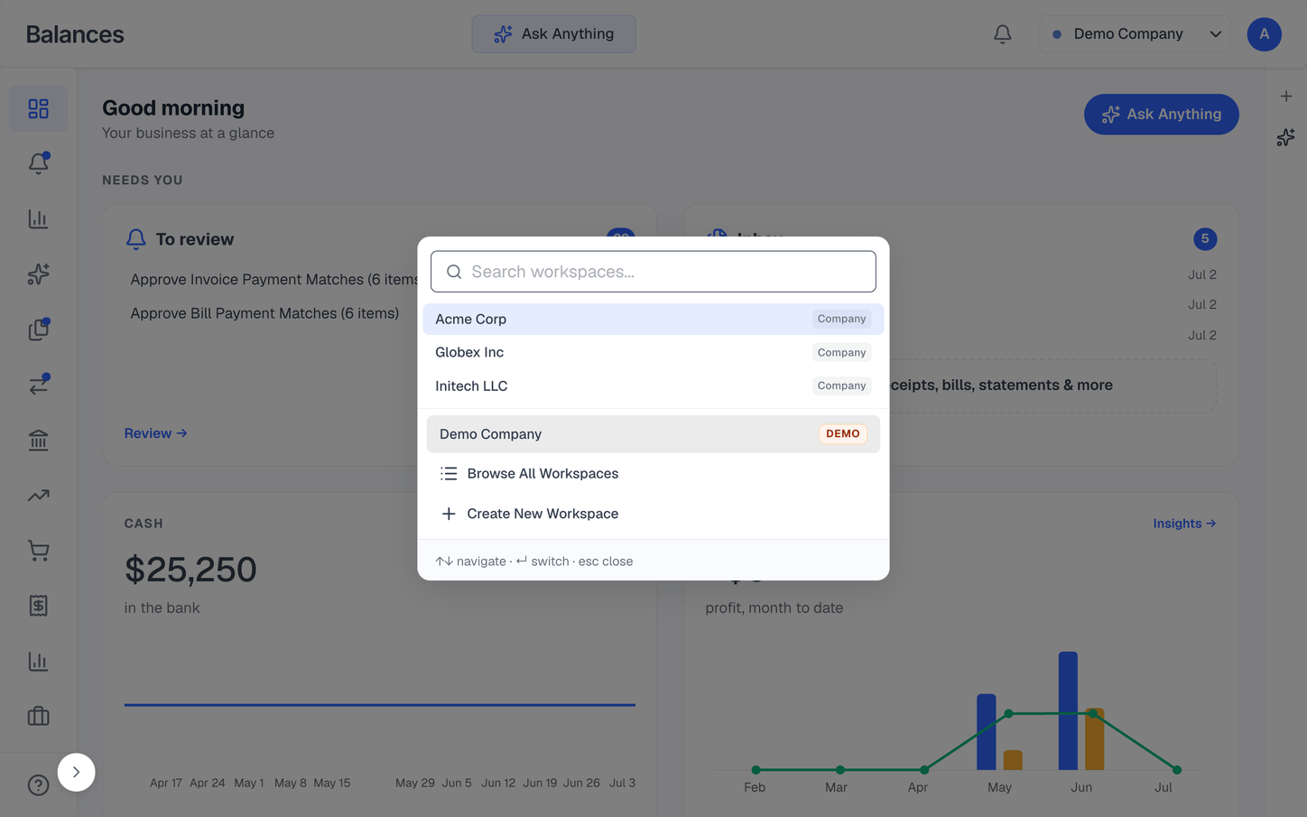The image size is (1307, 817).
Task: Choose Create New Workspace
Action: 653,514
